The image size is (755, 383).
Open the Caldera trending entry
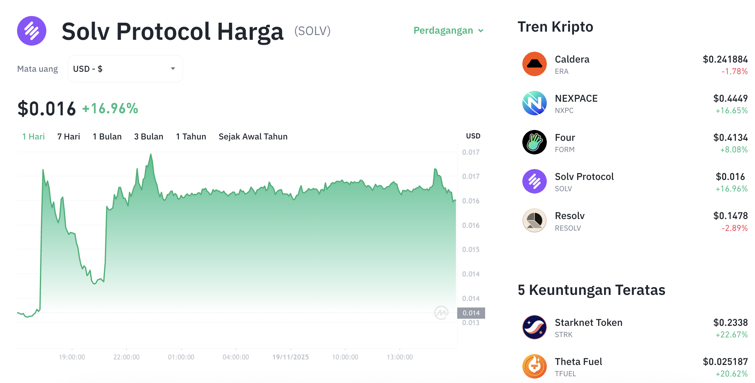tap(572, 59)
